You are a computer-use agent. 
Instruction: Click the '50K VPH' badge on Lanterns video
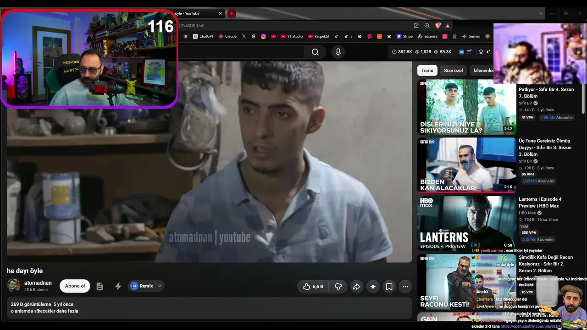tap(529, 233)
